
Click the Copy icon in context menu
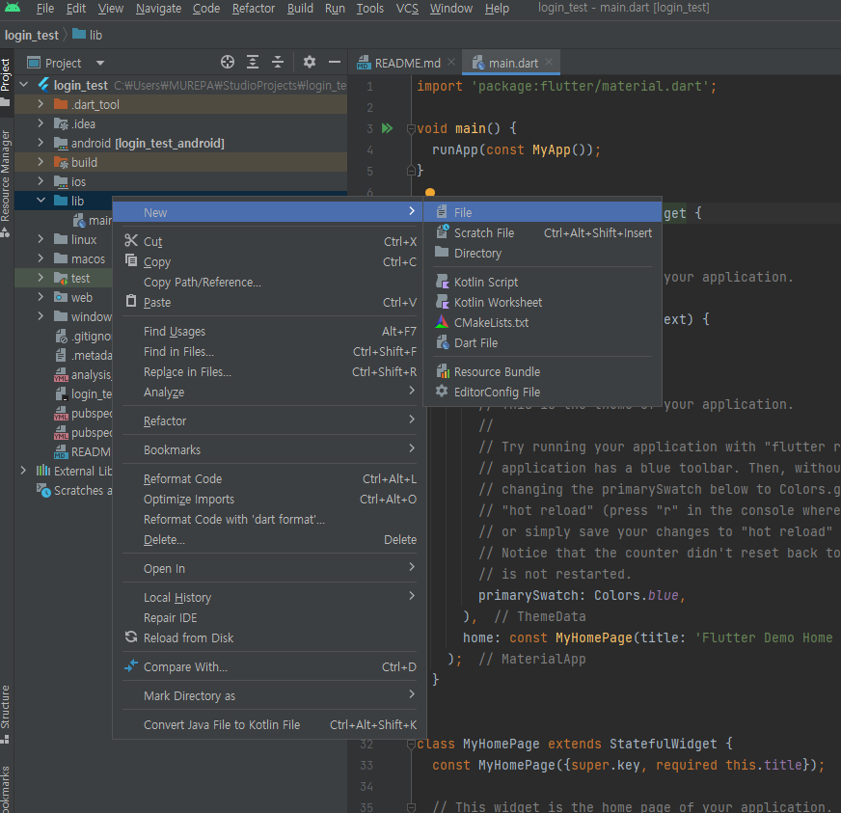click(x=131, y=260)
